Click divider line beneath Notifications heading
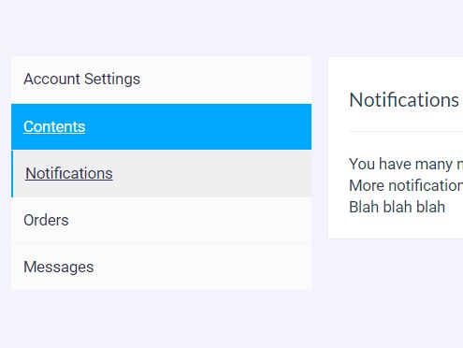 [x=406, y=132]
